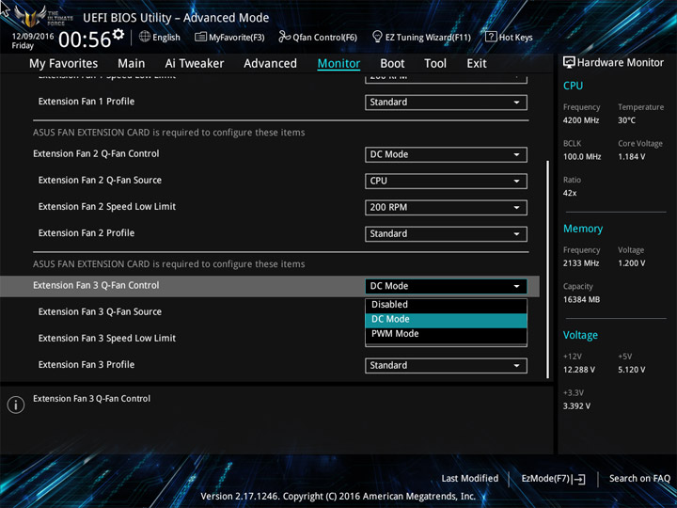Click the info circle icon
This screenshot has height=508, width=677.
click(x=16, y=405)
